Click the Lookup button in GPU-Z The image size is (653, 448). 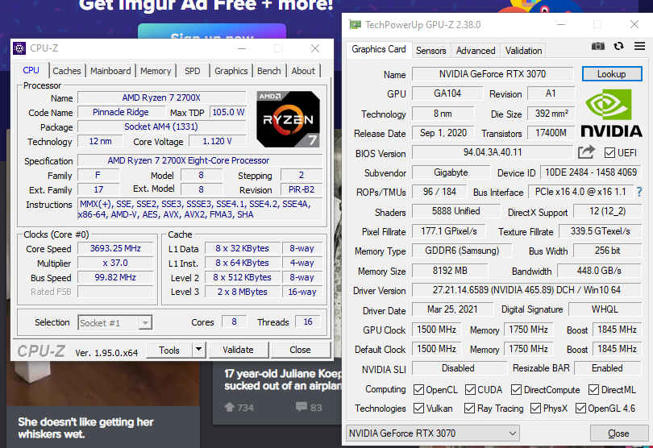(612, 74)
